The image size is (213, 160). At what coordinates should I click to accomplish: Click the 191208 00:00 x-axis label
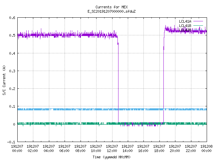click(x=206, y=148)
